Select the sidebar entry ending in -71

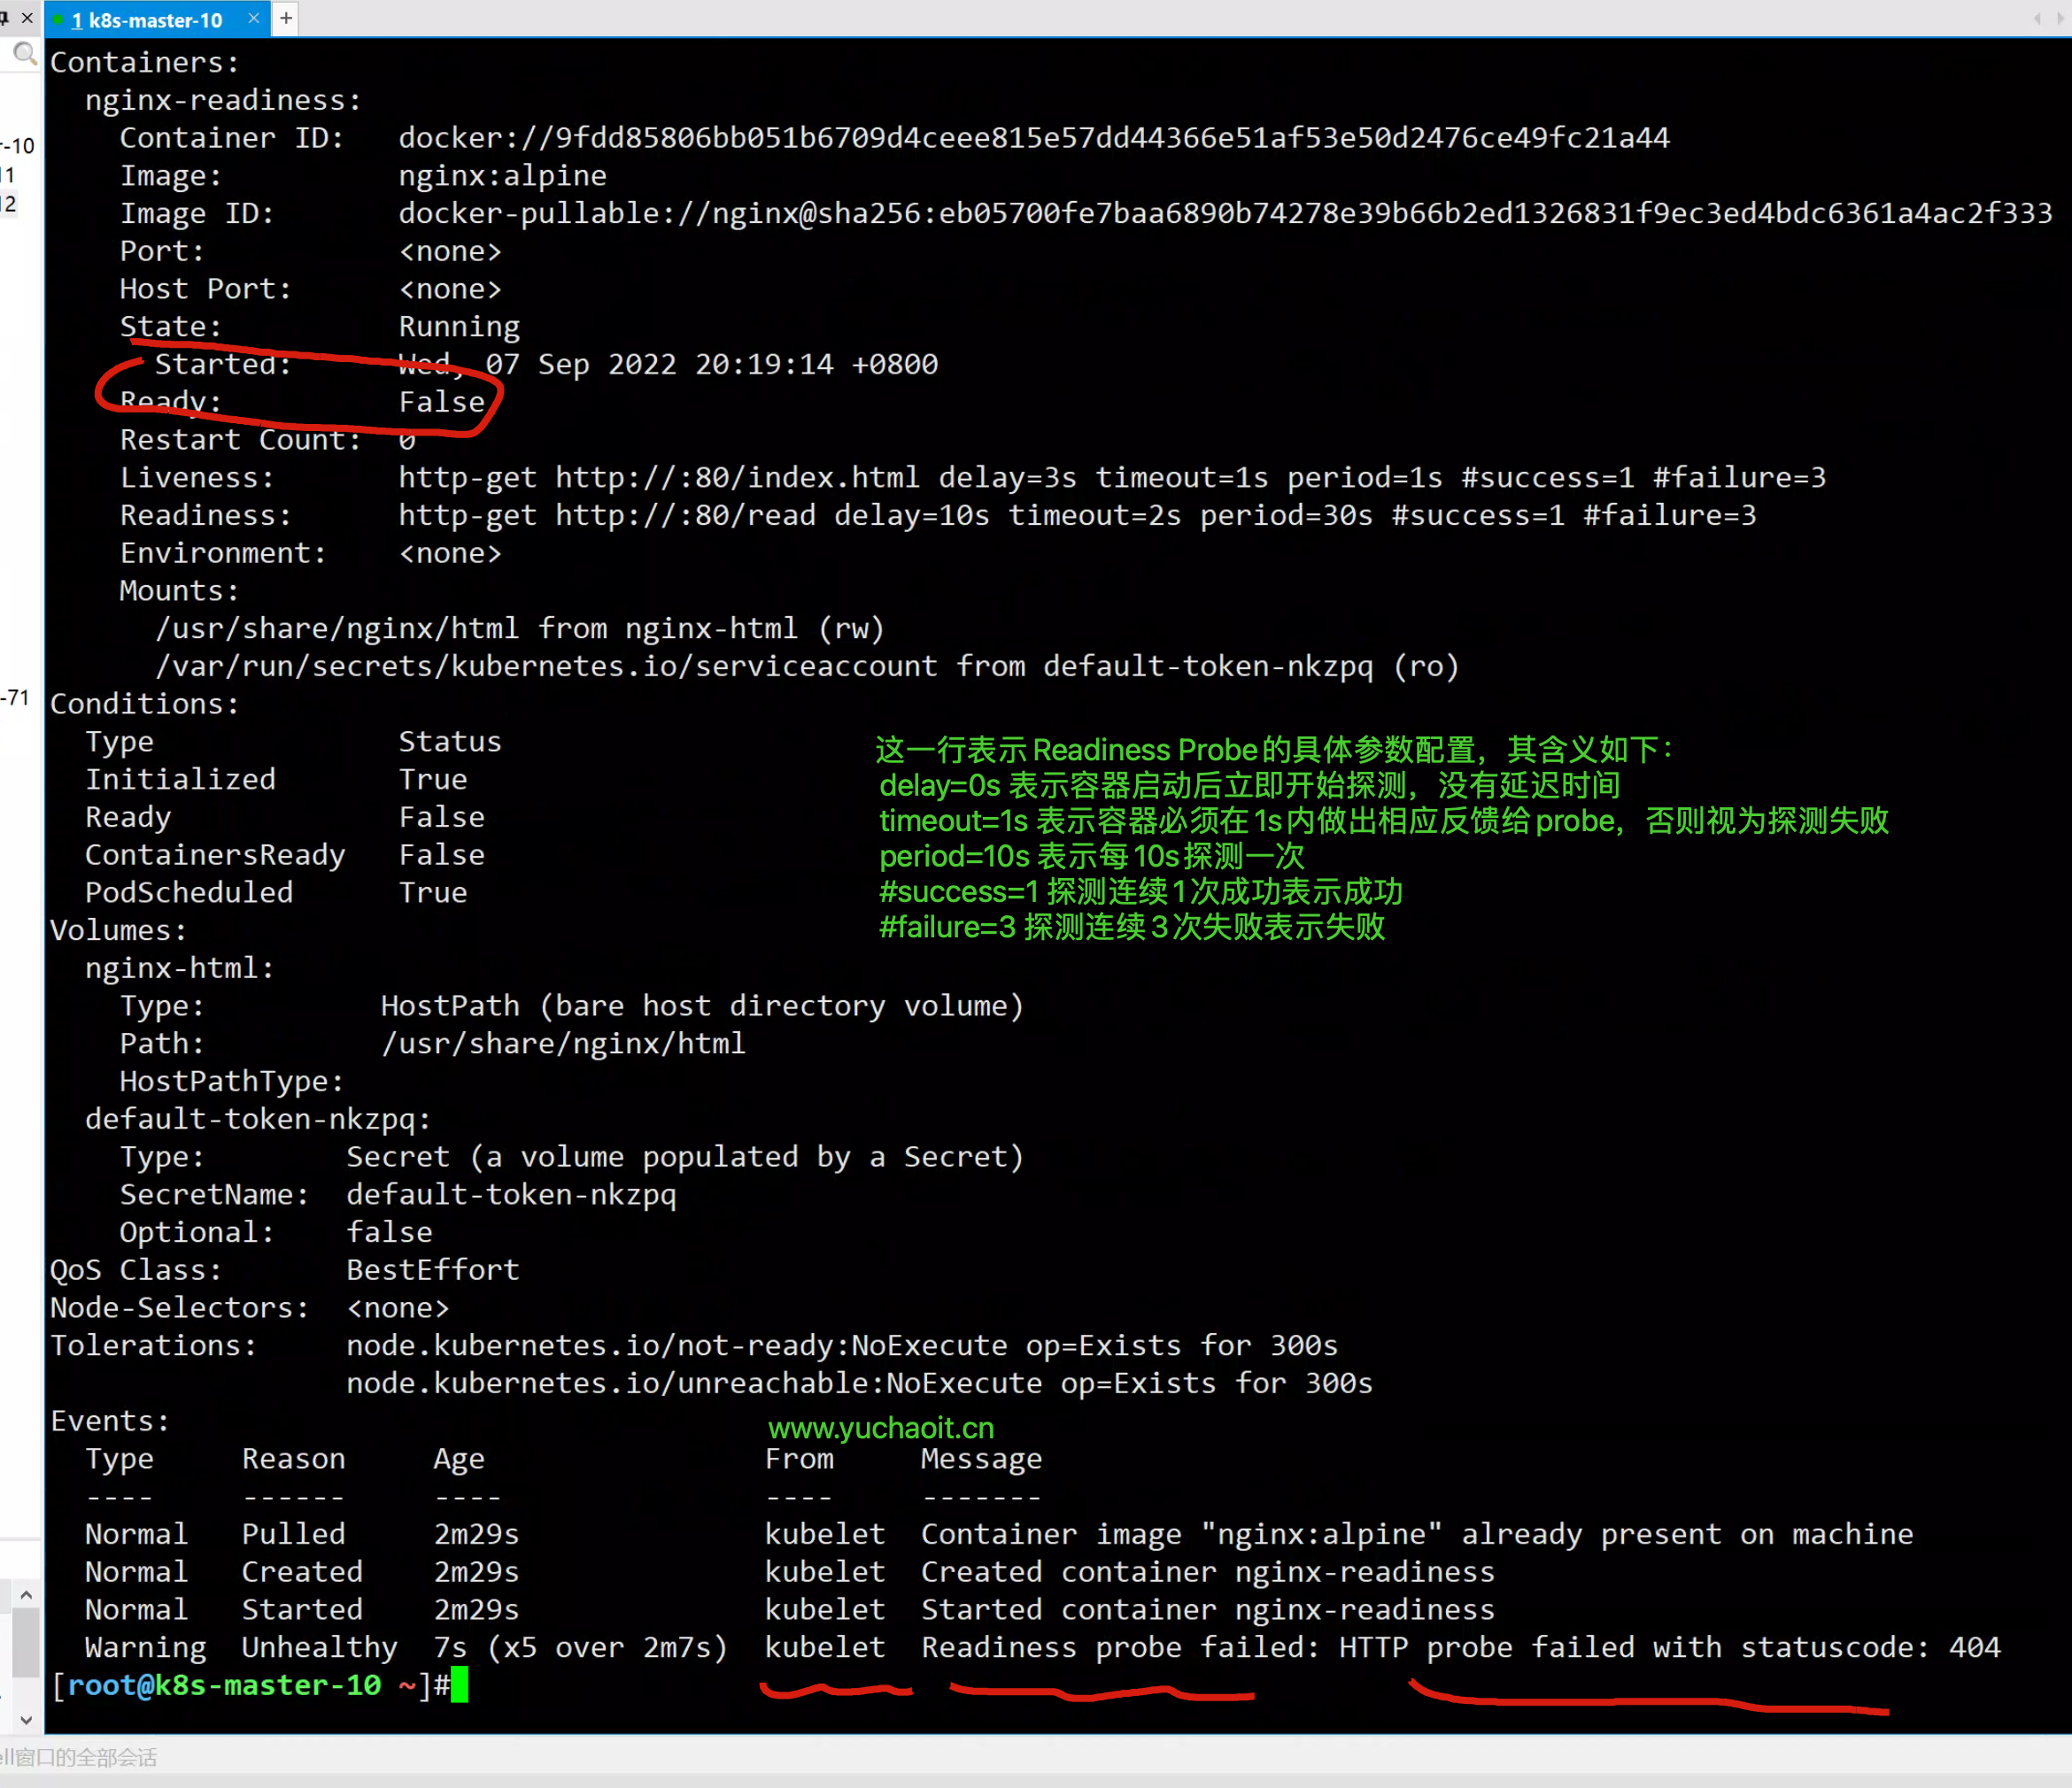(x=16, y=697)
